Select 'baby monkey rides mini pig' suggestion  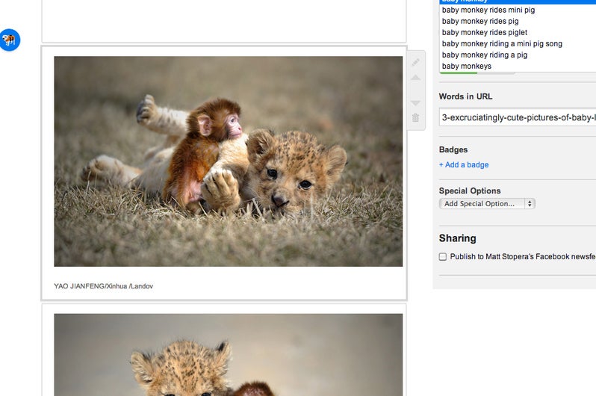pos(488,10)
